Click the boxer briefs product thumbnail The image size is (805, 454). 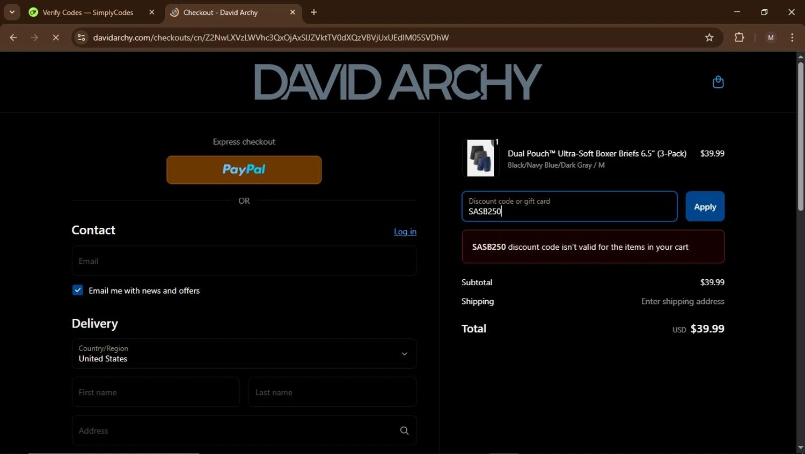480,158
